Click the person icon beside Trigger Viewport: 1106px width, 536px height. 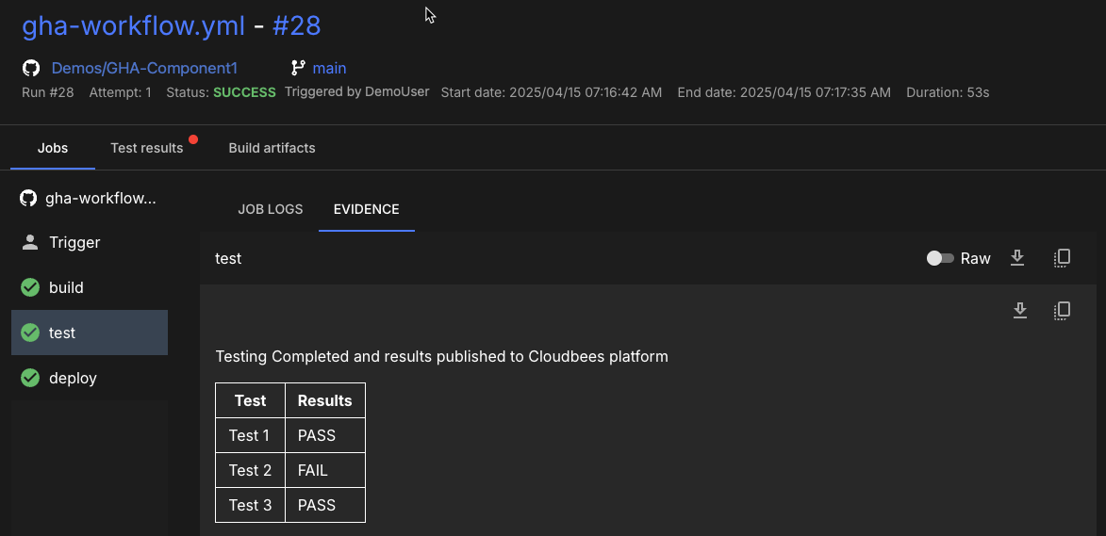[30, 242]
